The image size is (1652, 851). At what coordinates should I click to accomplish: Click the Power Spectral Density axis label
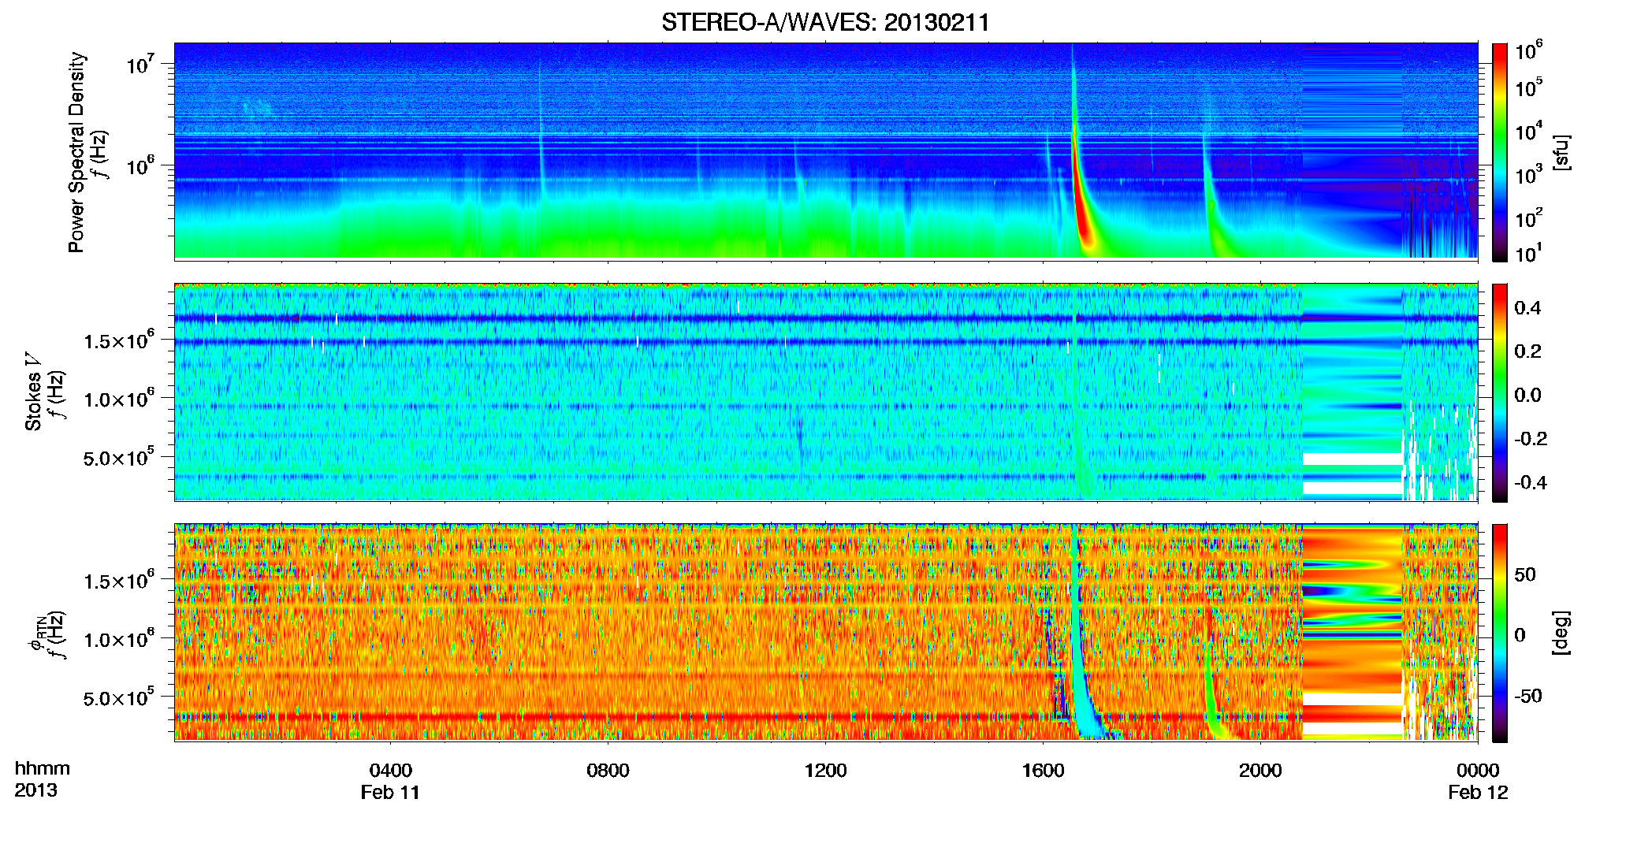pyautogui.click(x=76, y=152)
